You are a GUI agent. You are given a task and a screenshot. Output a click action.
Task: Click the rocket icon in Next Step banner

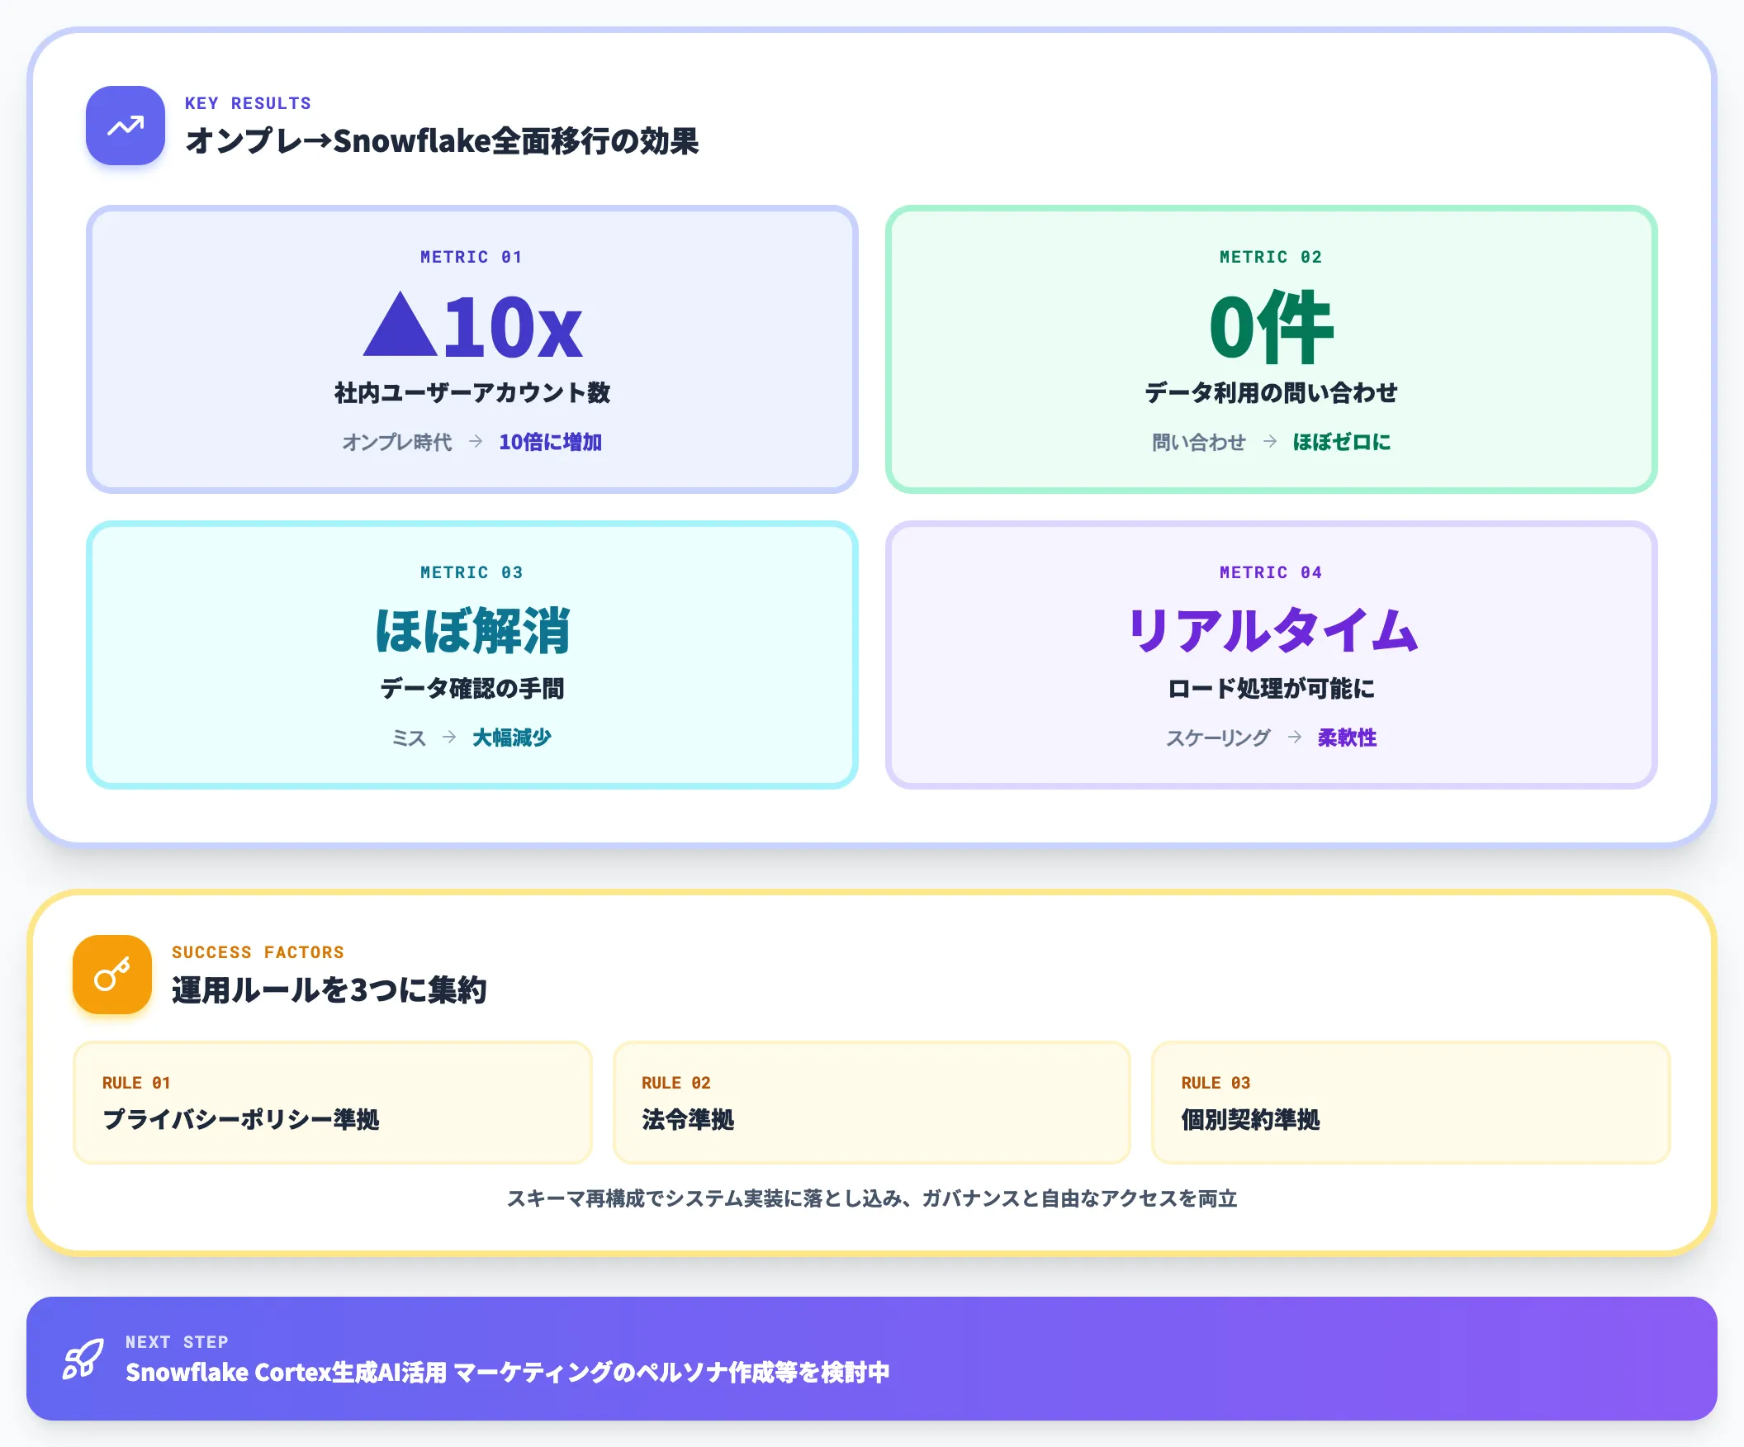(84, 1359)
